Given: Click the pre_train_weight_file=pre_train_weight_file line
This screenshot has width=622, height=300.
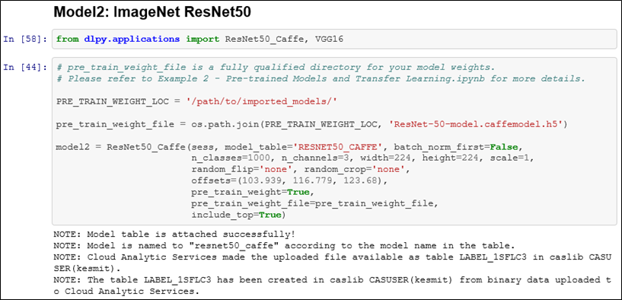Looking at the screenshot, I should pos(315,203).
